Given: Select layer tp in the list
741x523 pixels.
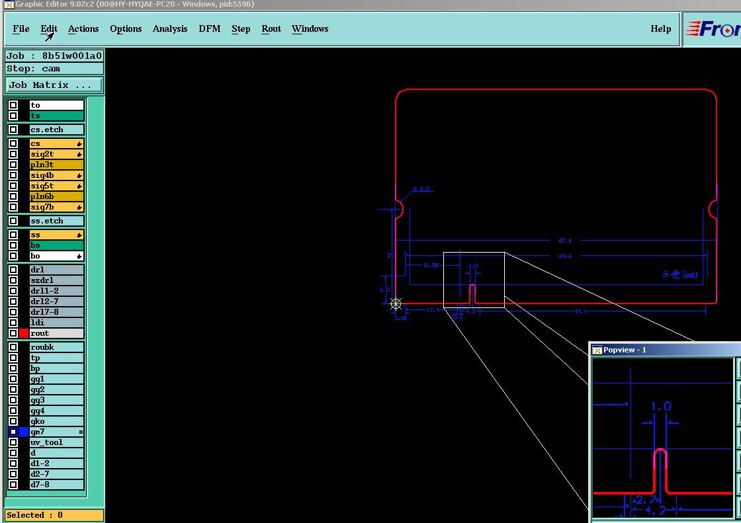Looking at the screenshot, I should click(56, 358).
